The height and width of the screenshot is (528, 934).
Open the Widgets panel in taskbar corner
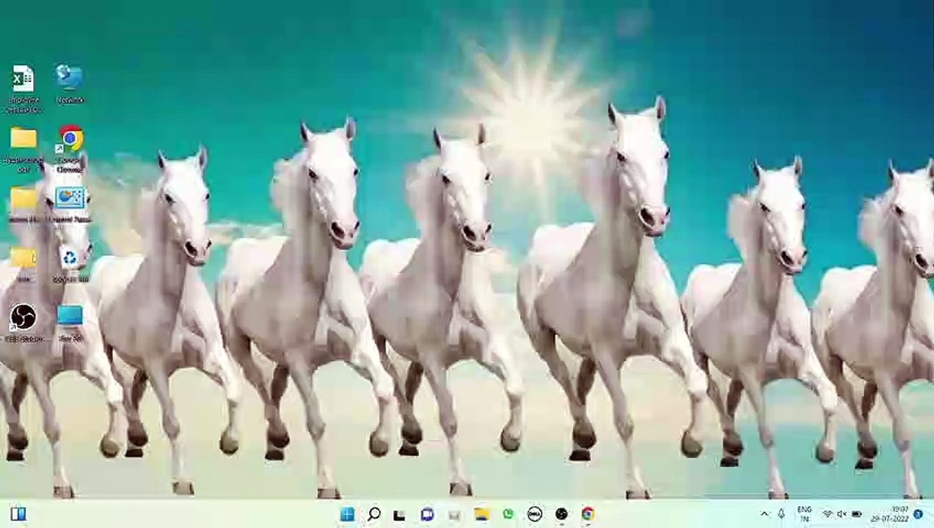click(18, 514)
